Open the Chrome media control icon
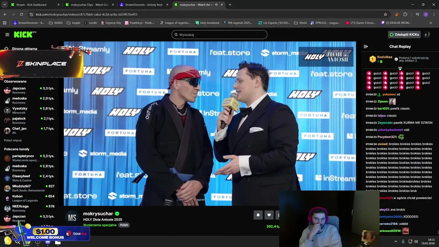 pos(417,14)
